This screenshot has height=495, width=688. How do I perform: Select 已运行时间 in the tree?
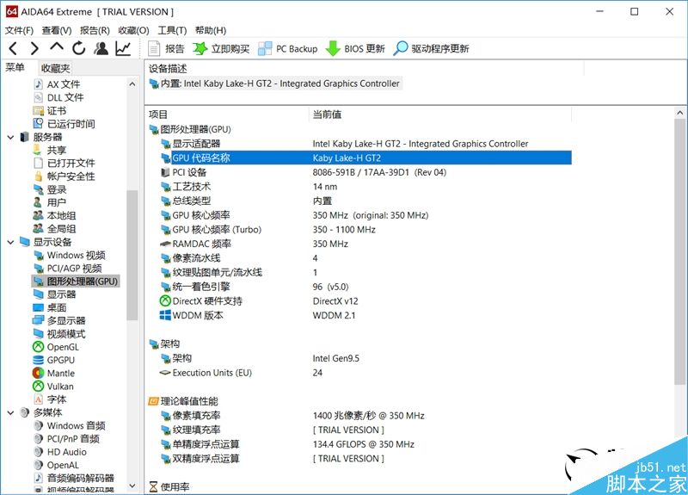(x=64, y=124)
